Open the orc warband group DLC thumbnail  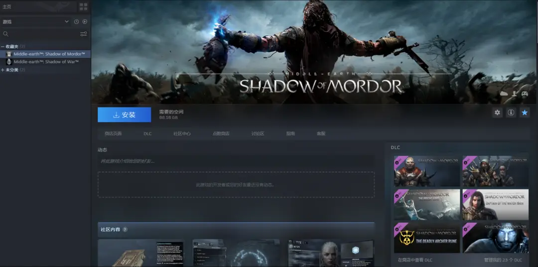496,171
